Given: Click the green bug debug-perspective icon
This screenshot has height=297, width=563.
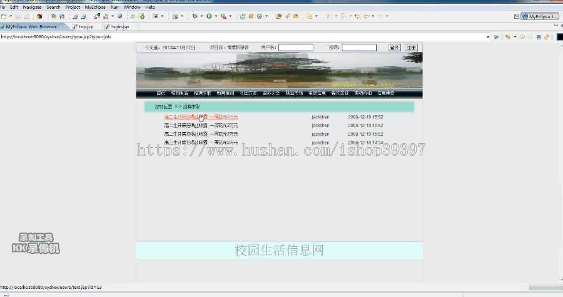Looking at the screenshot, I should pyautogui.click(x=54, y=16).
